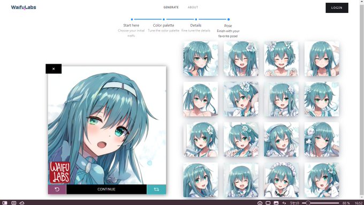Pick top-row pose with two flowers and raised fists

(x=282, y=59)
